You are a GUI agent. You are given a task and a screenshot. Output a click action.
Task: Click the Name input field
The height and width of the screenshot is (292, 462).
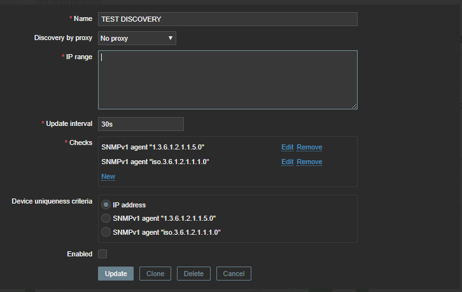coord(227,19)
